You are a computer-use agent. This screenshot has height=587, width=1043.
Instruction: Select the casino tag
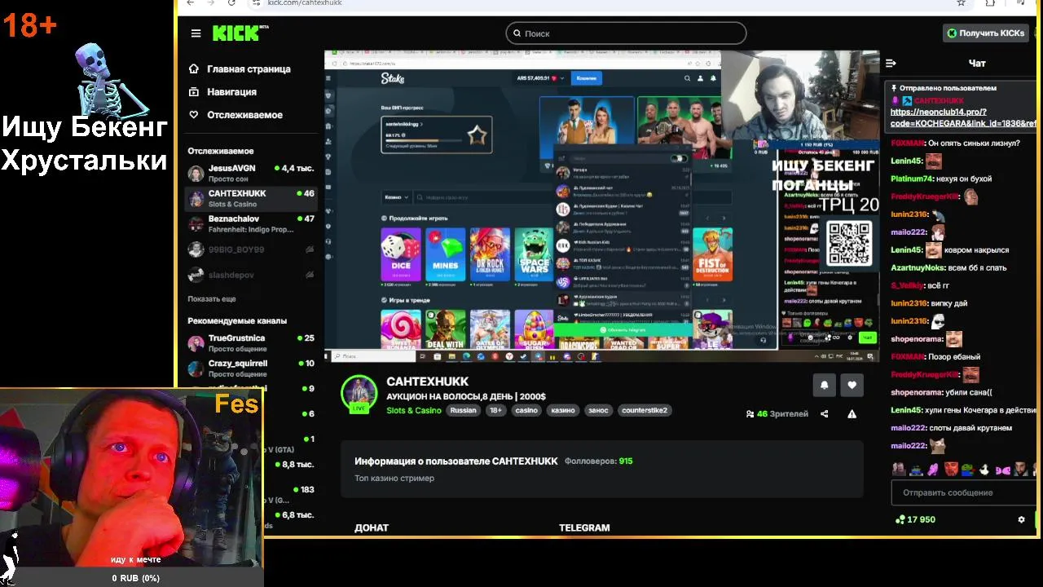(x=526, y=410)
